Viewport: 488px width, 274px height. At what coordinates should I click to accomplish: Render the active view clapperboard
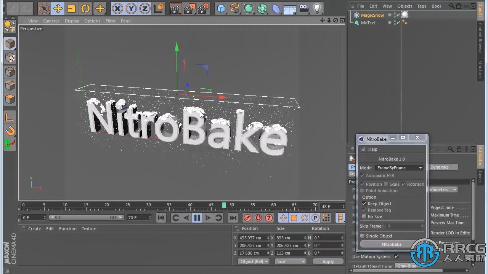click(x=175, y=8)
